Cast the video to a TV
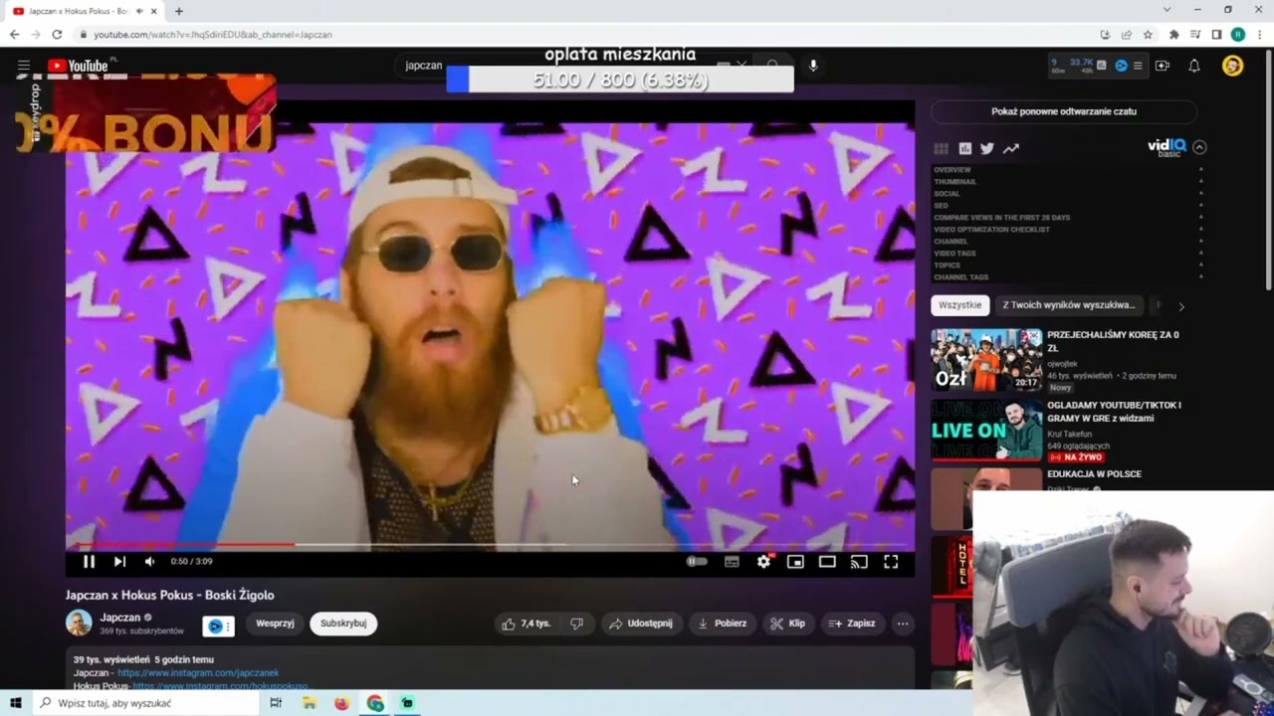Viewport: 1274px width, 716px height. point(859,562)
